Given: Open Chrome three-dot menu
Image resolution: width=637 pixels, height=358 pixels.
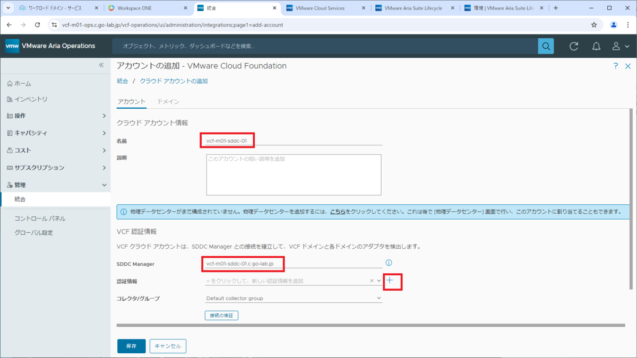Looking at the screenshot, I should click(x=629, y=24).
